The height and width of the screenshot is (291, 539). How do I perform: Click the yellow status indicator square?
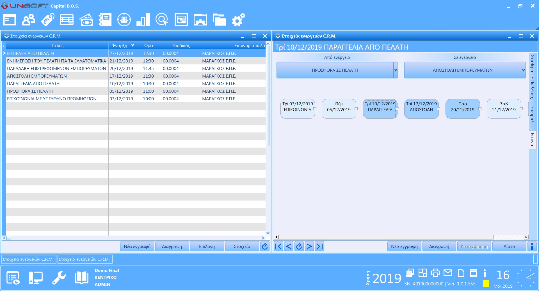486,283
